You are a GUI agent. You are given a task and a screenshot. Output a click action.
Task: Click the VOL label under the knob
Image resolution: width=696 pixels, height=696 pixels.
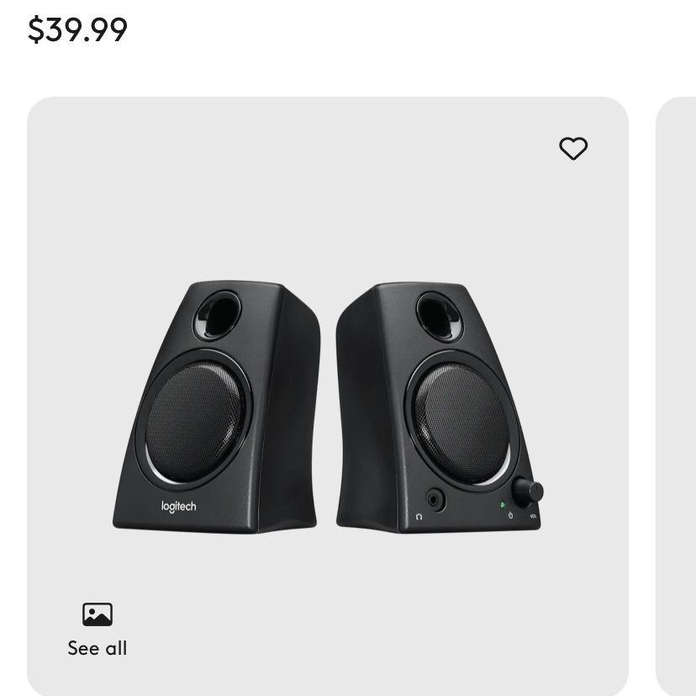533,516
